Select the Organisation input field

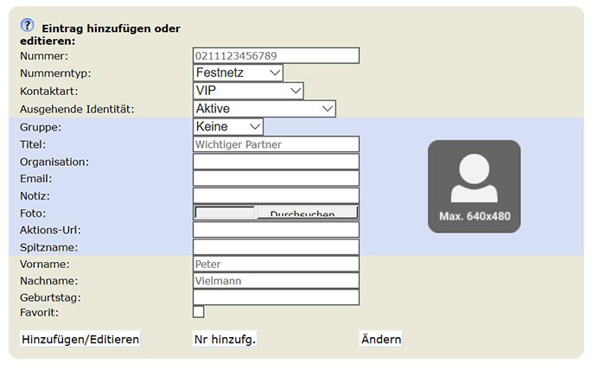point(276,162)
